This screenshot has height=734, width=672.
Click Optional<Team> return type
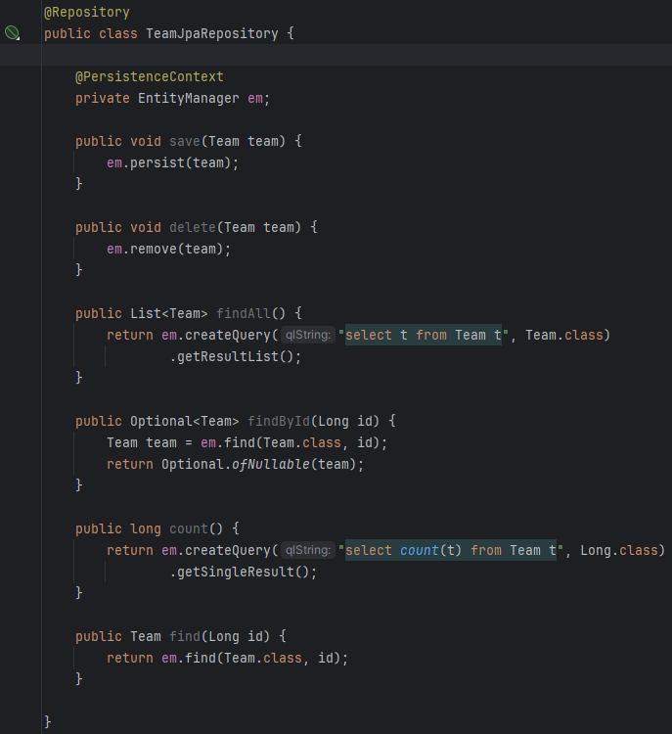(x=184, y=421)
